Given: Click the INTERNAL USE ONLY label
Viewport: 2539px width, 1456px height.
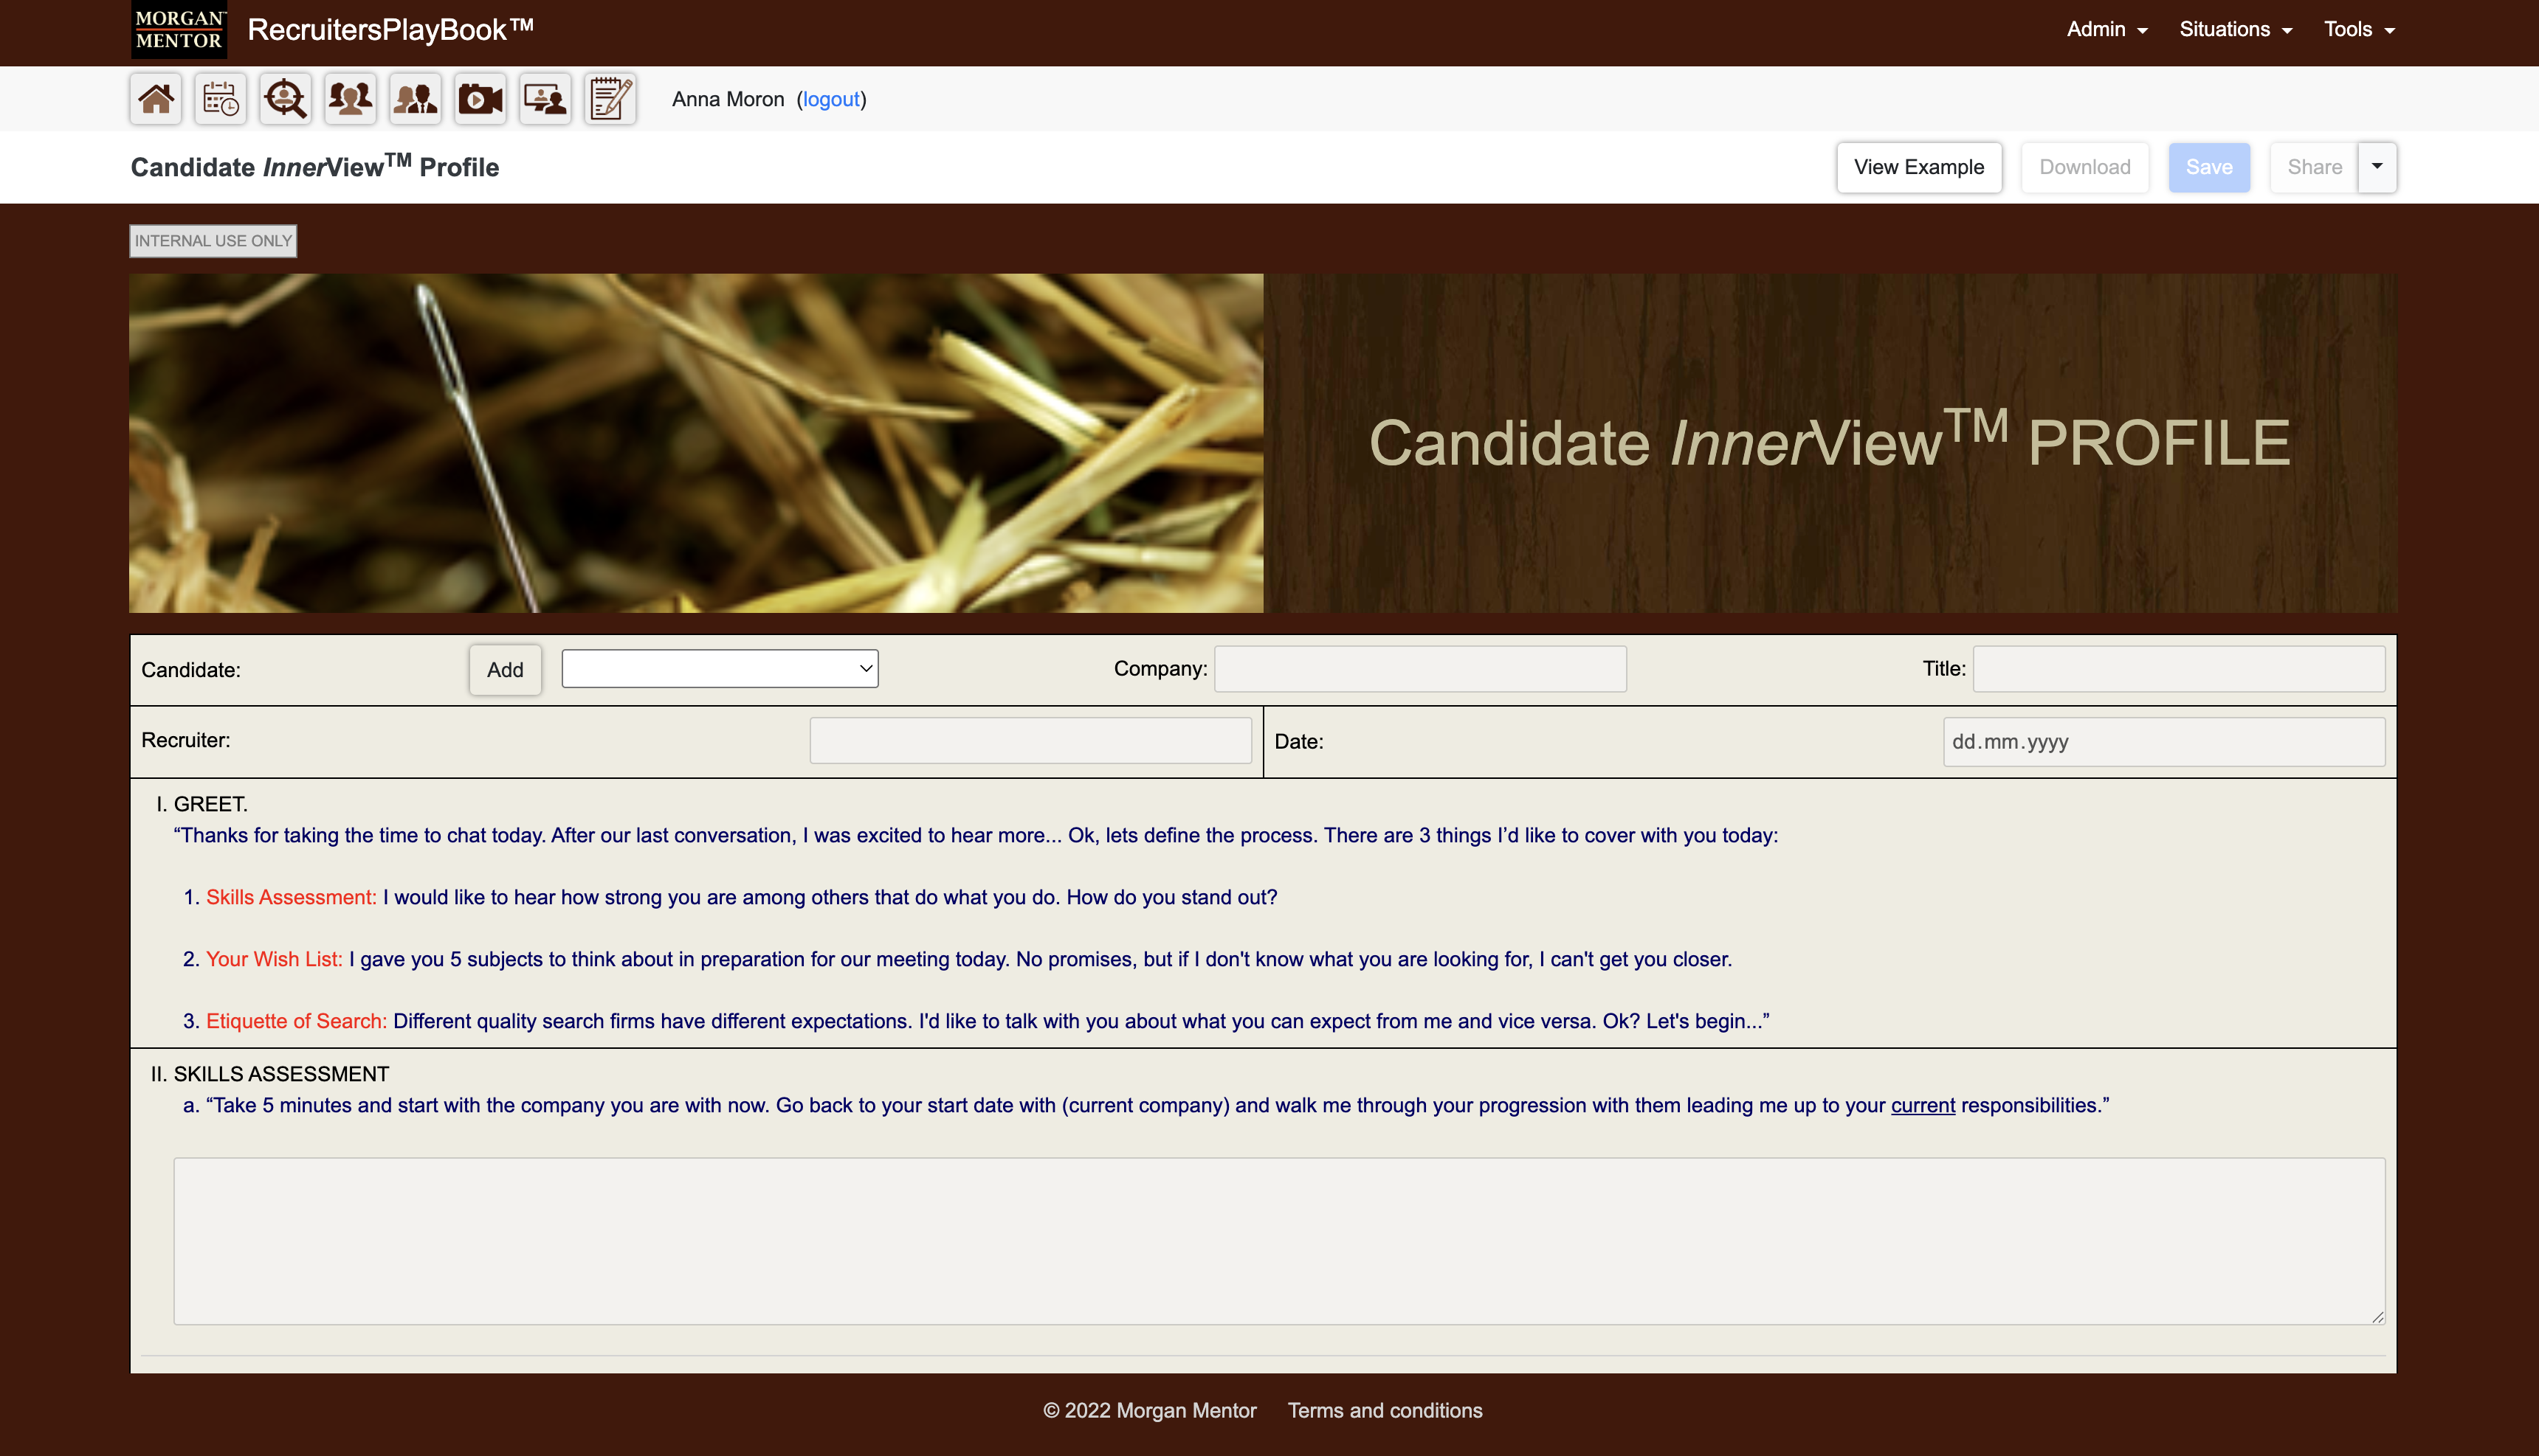Looking at the screenshot, I should (x=213, y=241).
